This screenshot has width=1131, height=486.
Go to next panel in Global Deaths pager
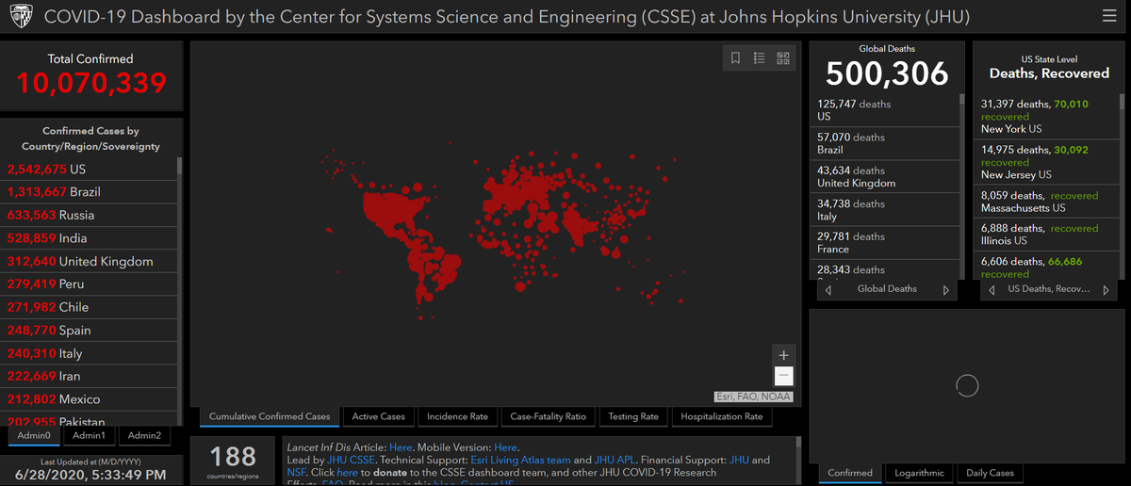946,290
